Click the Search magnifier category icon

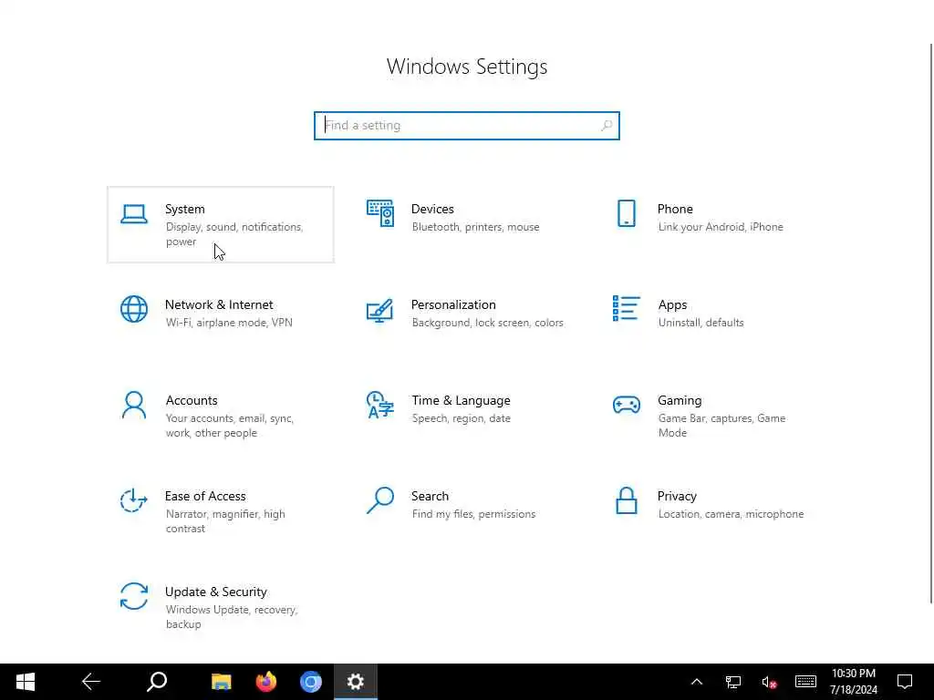pyautogui.click(x=380, y=500)
